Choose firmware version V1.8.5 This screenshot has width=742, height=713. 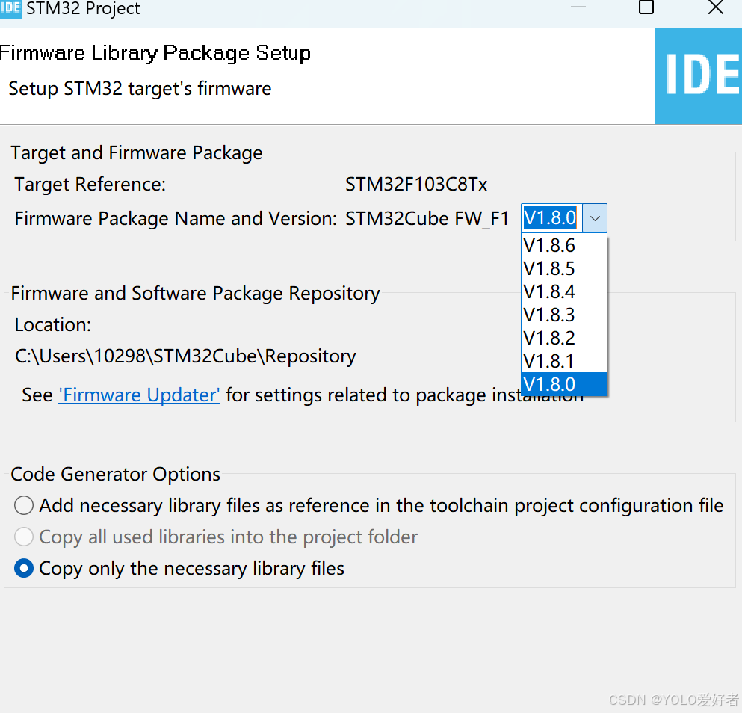(x=563, y=268)
